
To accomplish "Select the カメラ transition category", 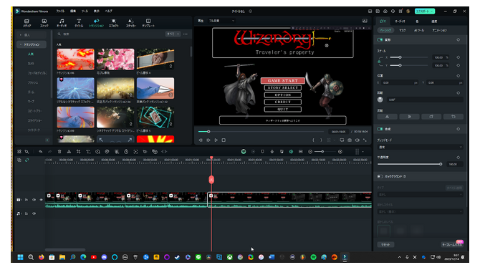I will coord(31,63).
